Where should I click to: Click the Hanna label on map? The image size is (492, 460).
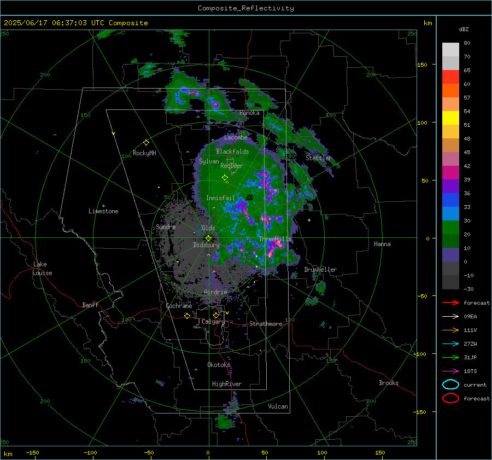tap(382, 244)
